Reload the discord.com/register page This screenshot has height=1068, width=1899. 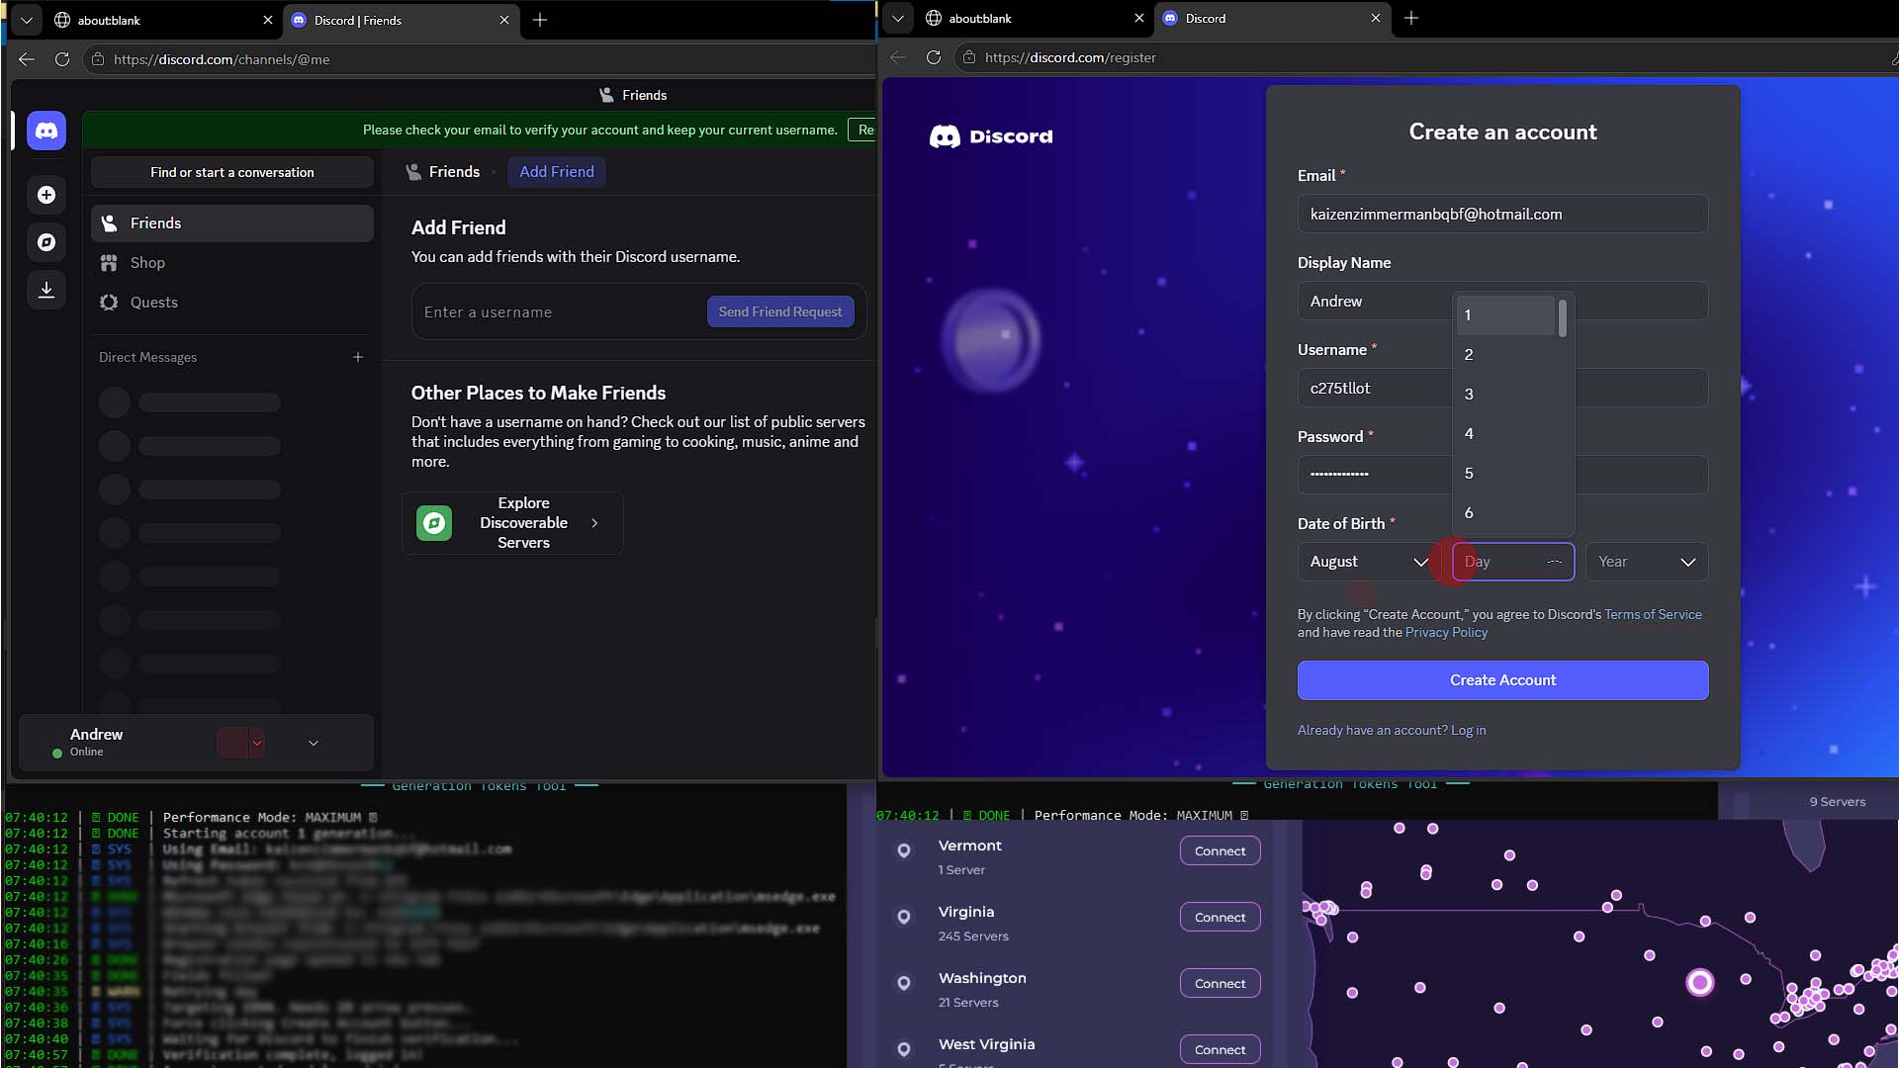tap(933, 57)
